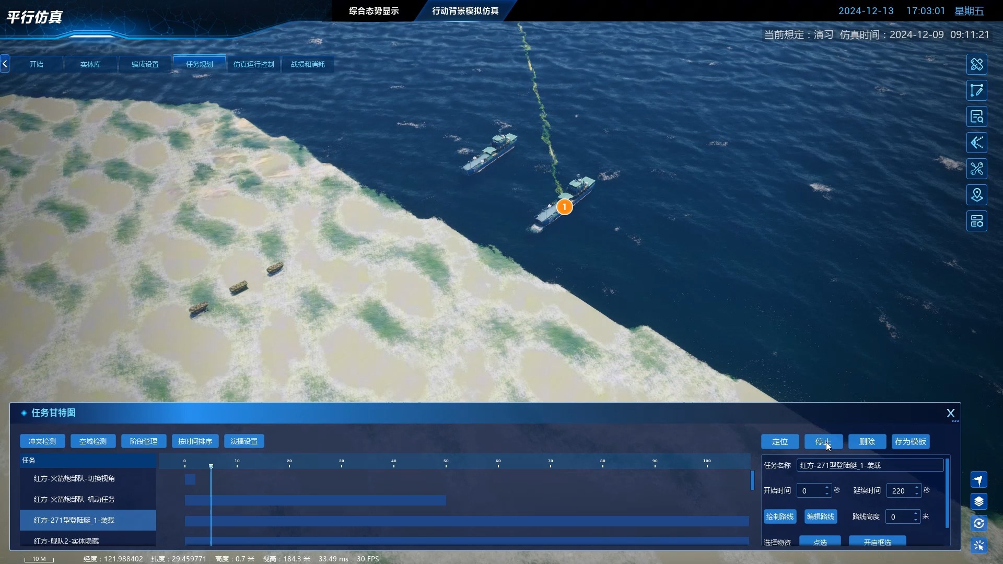Open the wrench and screwdriver tools icon

click(976, 169)
